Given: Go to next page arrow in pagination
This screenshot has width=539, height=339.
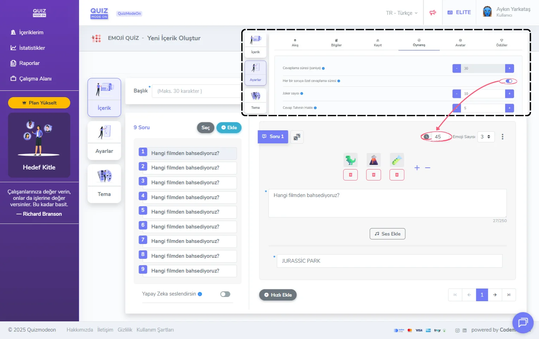Looking at the screenshot, I should click(495, 295).
